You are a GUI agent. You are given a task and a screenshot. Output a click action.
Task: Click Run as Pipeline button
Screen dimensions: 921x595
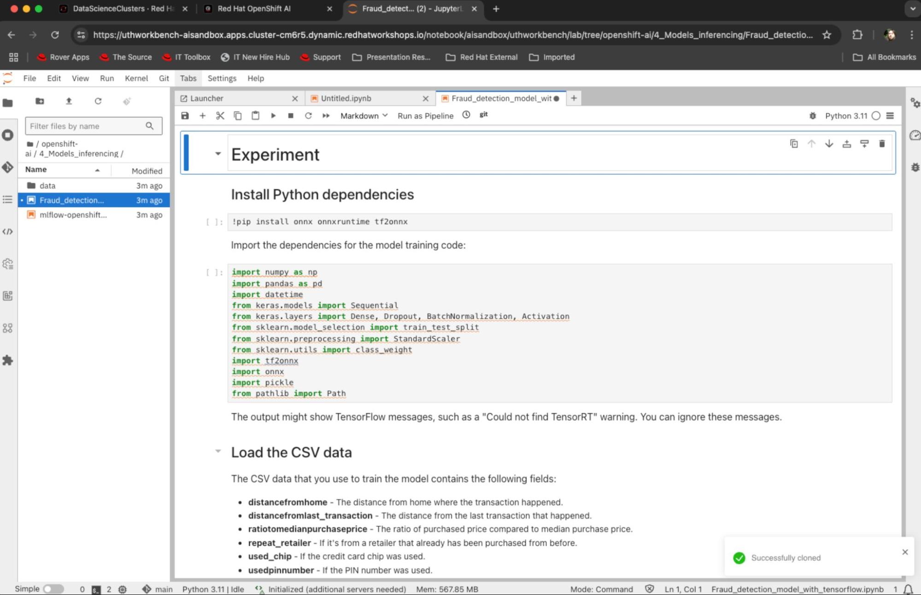(425, 116)
